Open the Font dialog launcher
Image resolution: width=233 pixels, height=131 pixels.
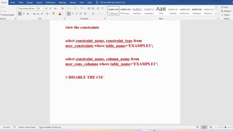point(64,19)
